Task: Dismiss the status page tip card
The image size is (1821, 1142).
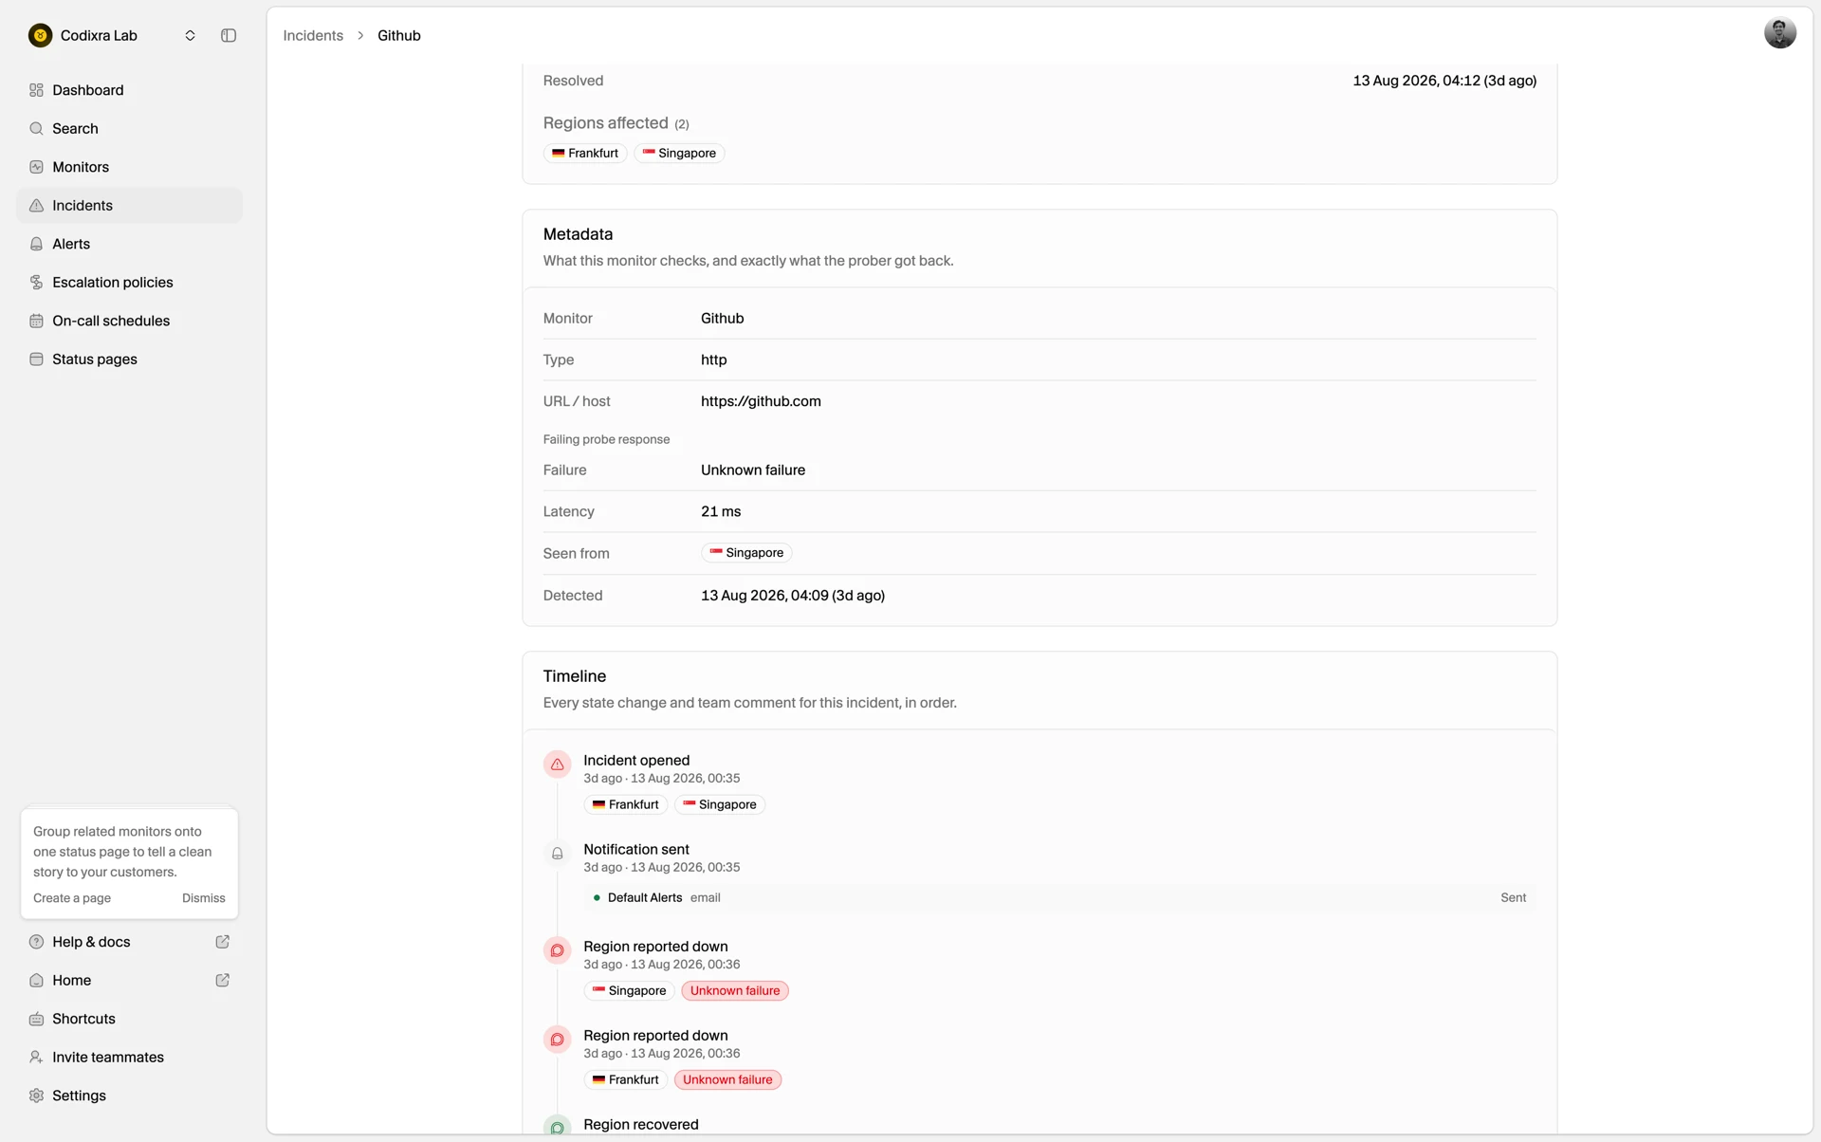Action: pos(204,898)
